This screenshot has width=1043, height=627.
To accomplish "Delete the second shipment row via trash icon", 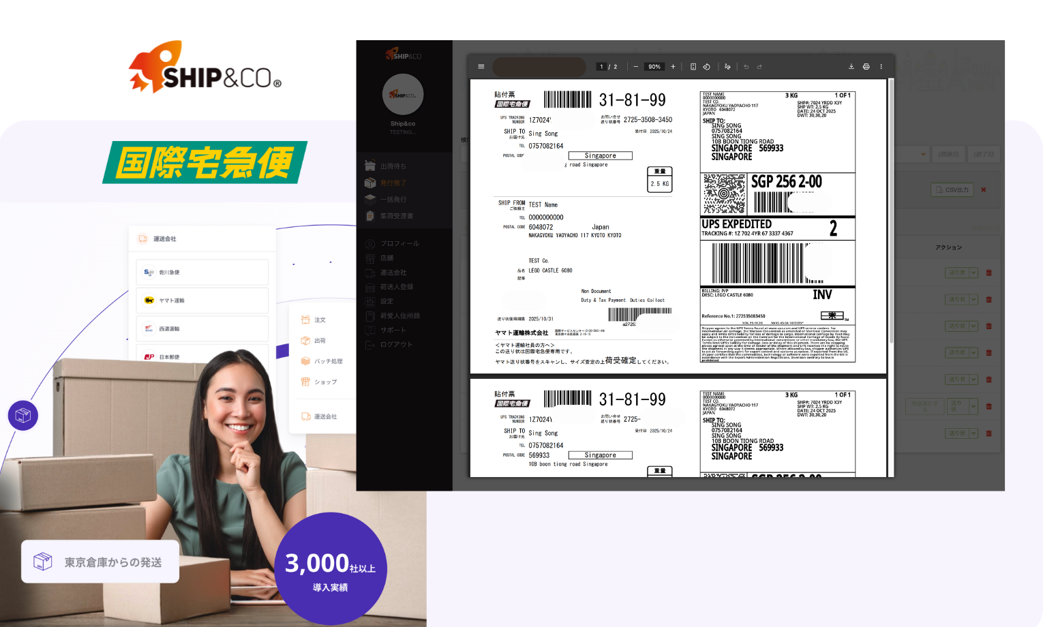I will tap(989, 299).
